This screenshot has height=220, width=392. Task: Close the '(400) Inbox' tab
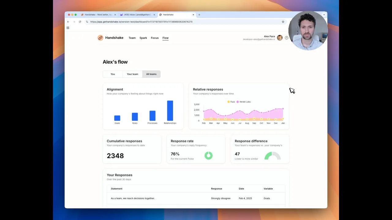[154, 15]
